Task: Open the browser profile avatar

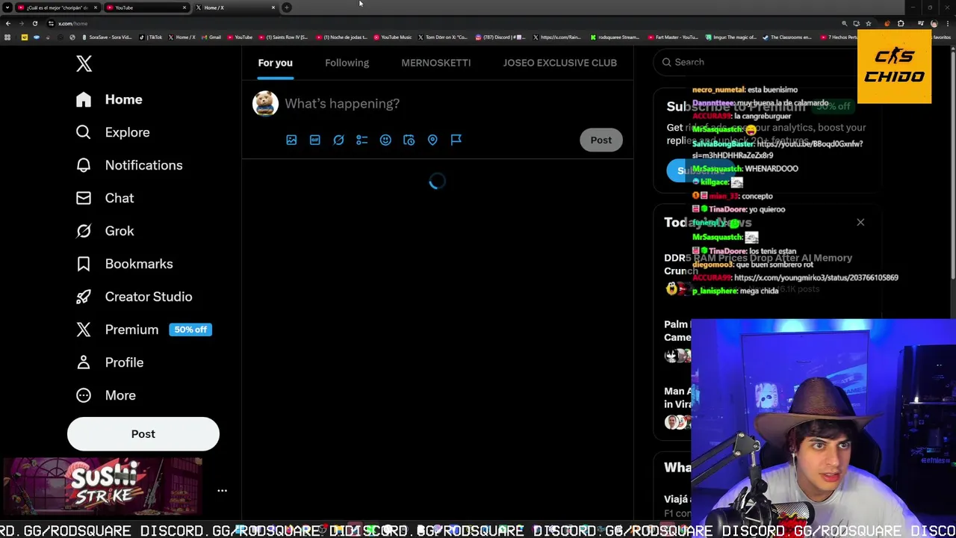Action: (934, 23)
